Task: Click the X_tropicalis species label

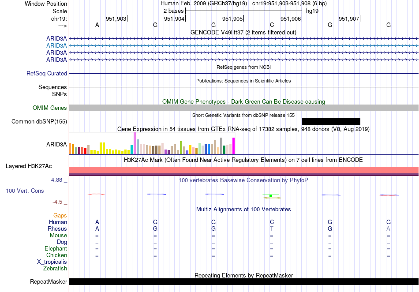Action: click(x=52, y=262)
